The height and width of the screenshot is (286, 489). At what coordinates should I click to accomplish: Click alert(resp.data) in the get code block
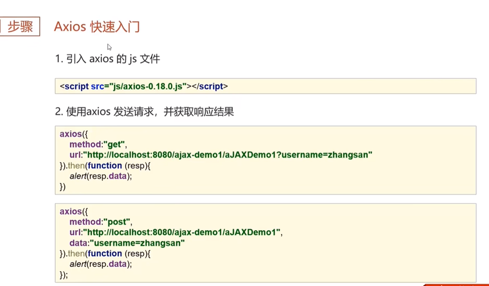click(x=101, y=176)
